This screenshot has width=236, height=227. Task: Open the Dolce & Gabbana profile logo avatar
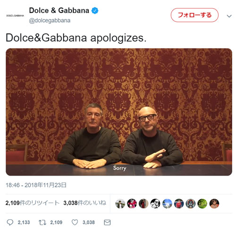coord(15,16)
